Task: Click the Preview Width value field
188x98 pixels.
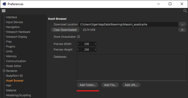Action: click(87, 44)
